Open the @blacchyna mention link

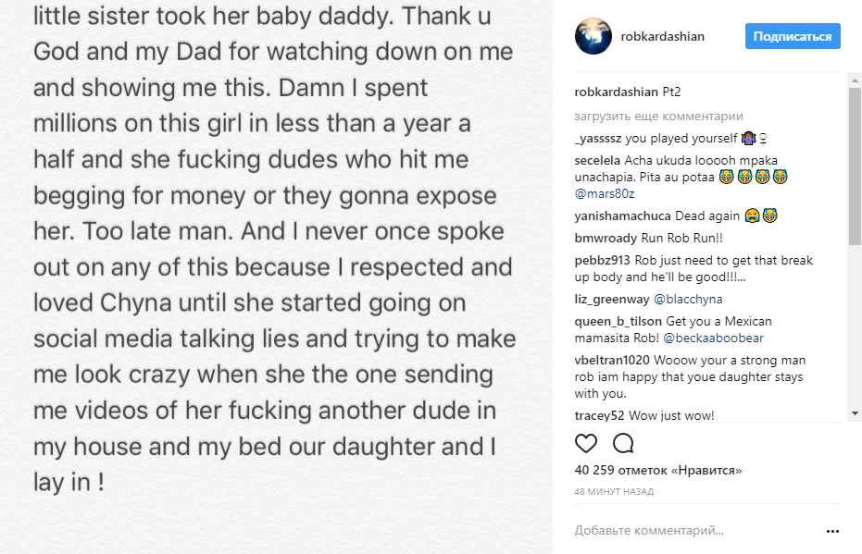tap(688, 300)
